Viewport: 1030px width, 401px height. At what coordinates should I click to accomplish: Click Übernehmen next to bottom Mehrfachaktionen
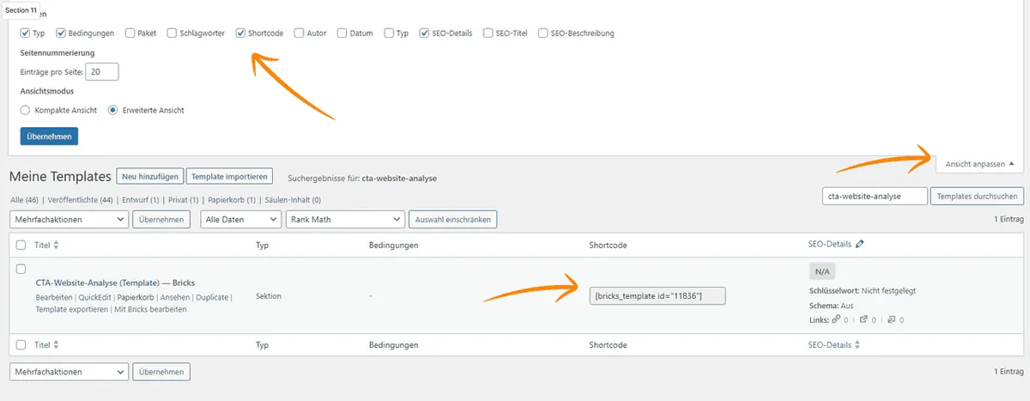(x=161, y=372)
